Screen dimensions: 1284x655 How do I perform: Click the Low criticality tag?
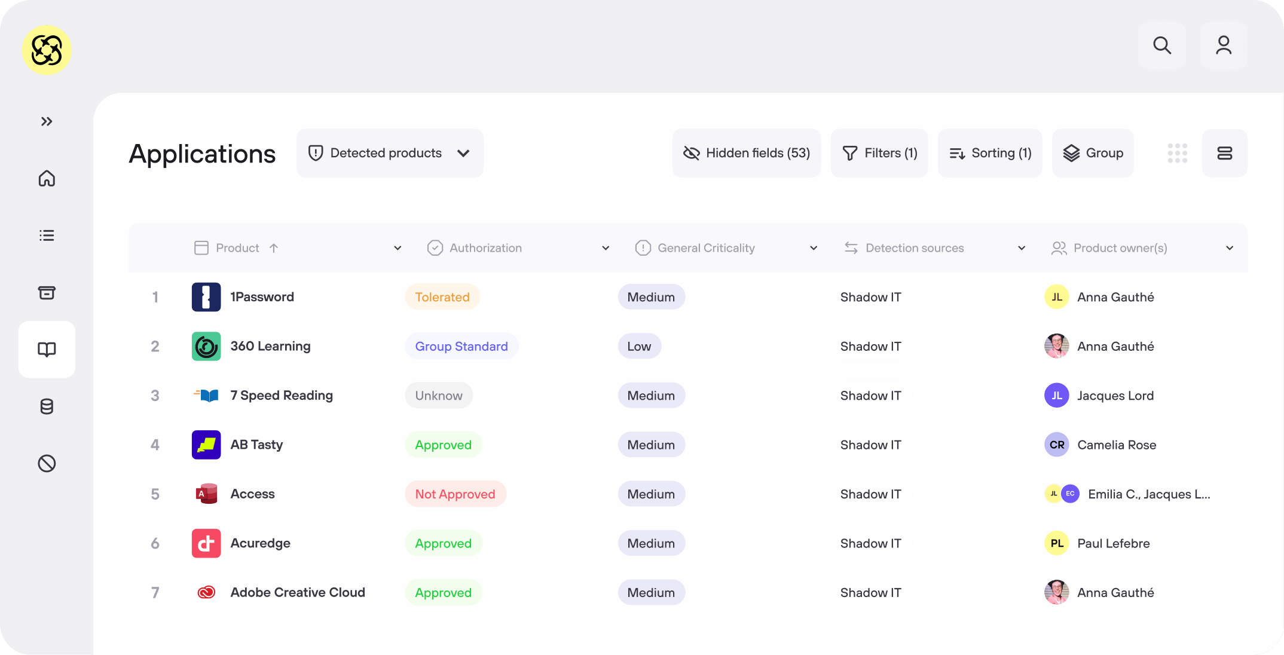tap(639, 347)
